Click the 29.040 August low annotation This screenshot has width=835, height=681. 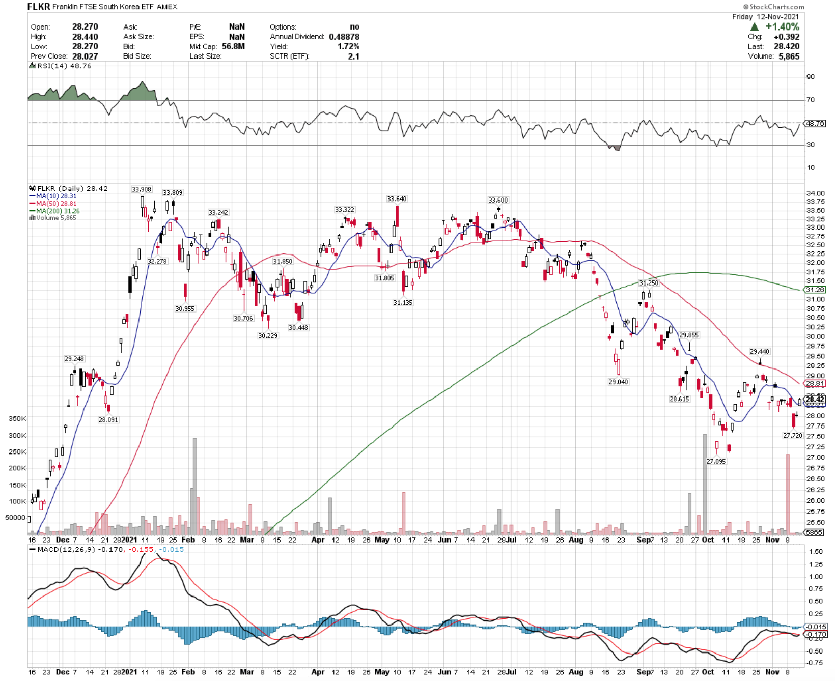coord(618,382)
